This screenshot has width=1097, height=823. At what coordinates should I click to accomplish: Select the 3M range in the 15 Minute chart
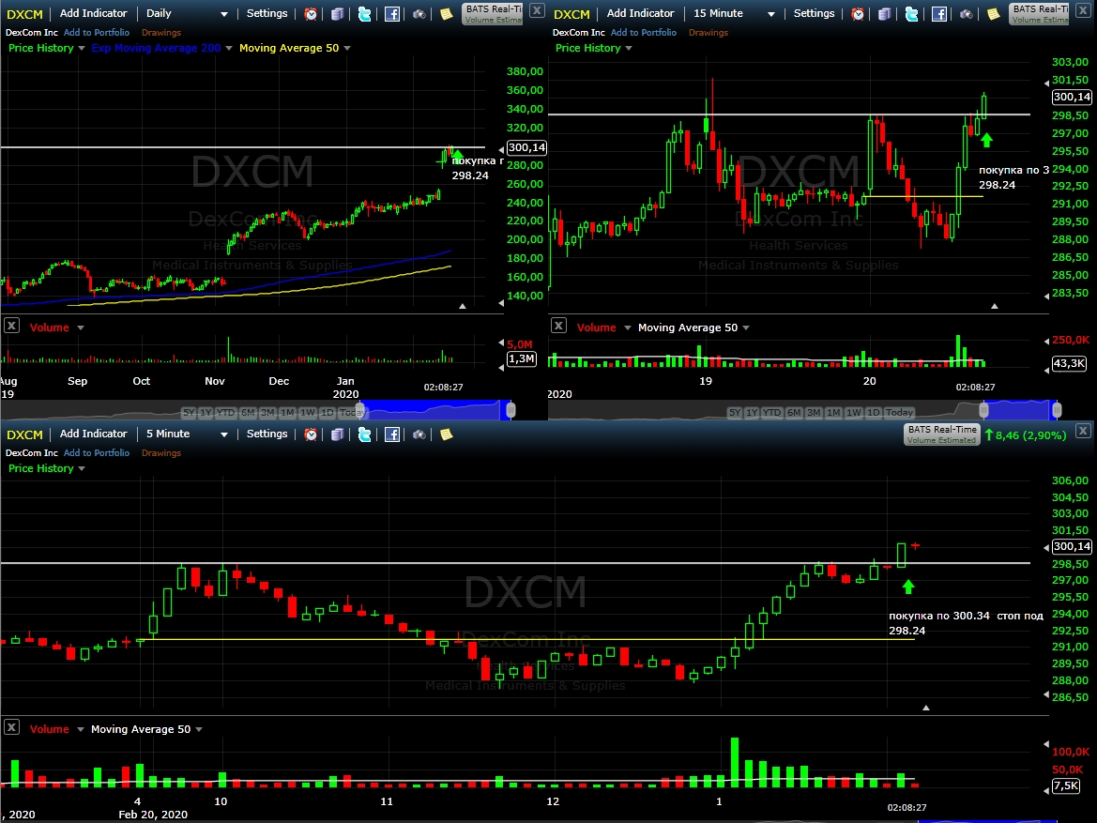(814, 412)
